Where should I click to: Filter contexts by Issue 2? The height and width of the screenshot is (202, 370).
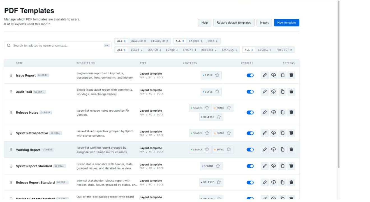137,50
